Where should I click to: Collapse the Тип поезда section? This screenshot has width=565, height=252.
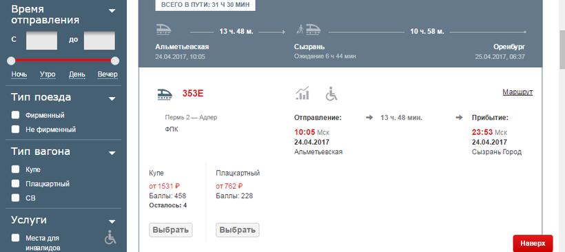(112, 98)
